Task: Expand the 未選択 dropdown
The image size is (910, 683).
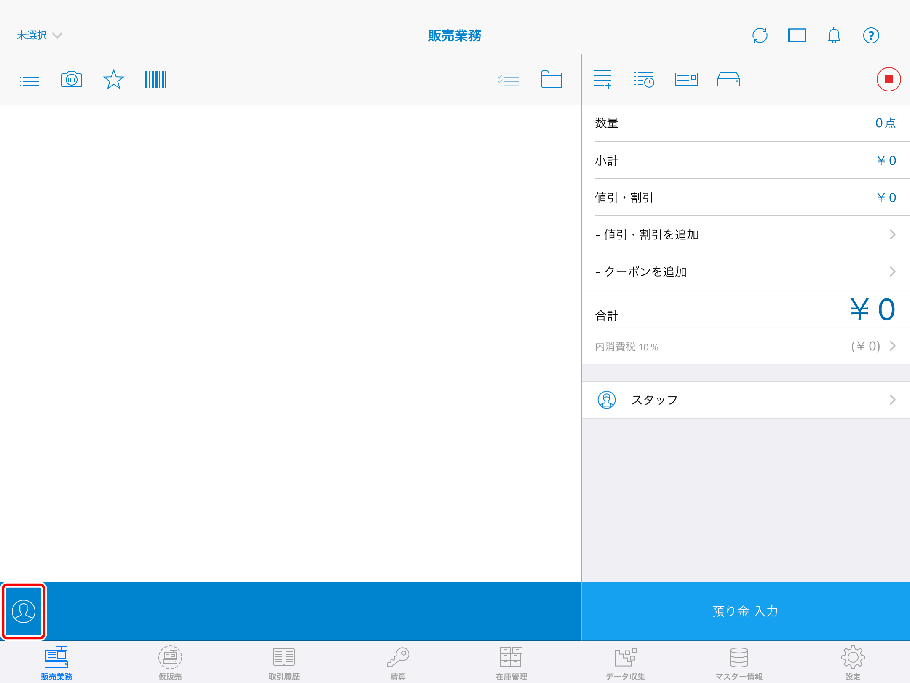Action: point(40,35)
